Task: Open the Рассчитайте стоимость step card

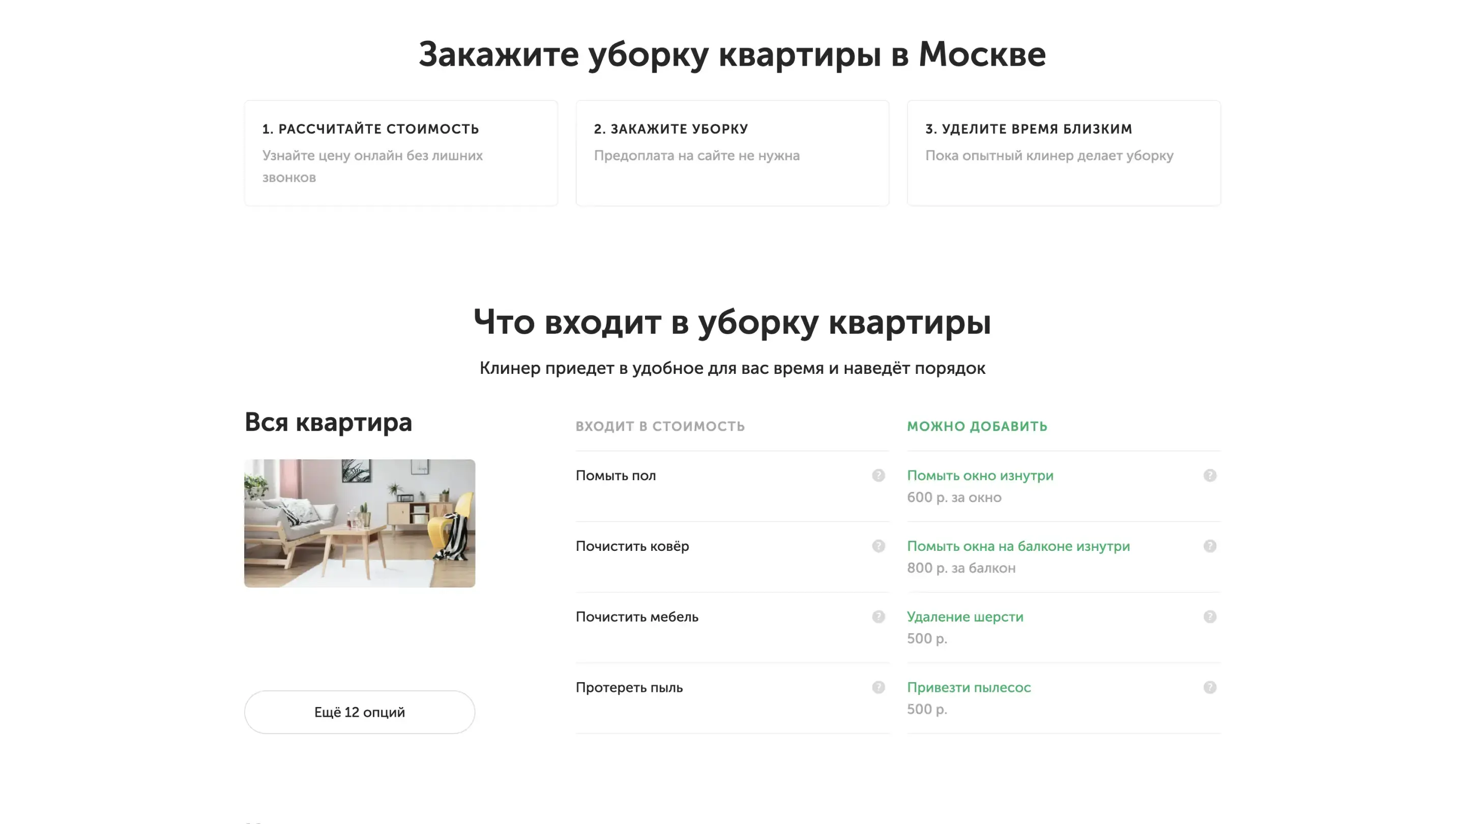Action: (401, 153)
